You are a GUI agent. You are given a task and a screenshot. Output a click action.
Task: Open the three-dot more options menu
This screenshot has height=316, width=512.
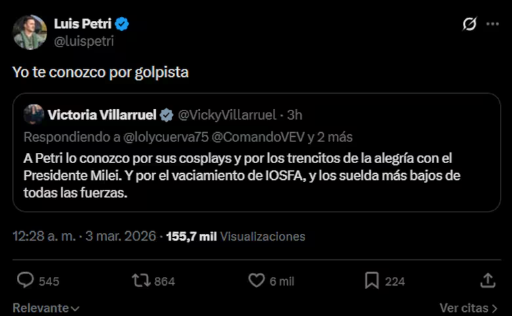(x=492, y=25)
